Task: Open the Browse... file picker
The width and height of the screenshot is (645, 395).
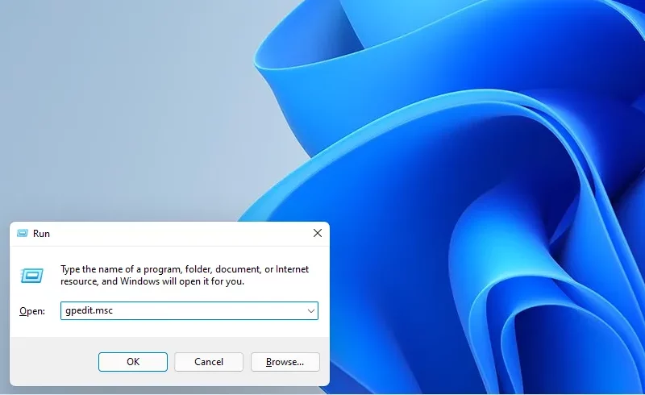Action: 285,362
